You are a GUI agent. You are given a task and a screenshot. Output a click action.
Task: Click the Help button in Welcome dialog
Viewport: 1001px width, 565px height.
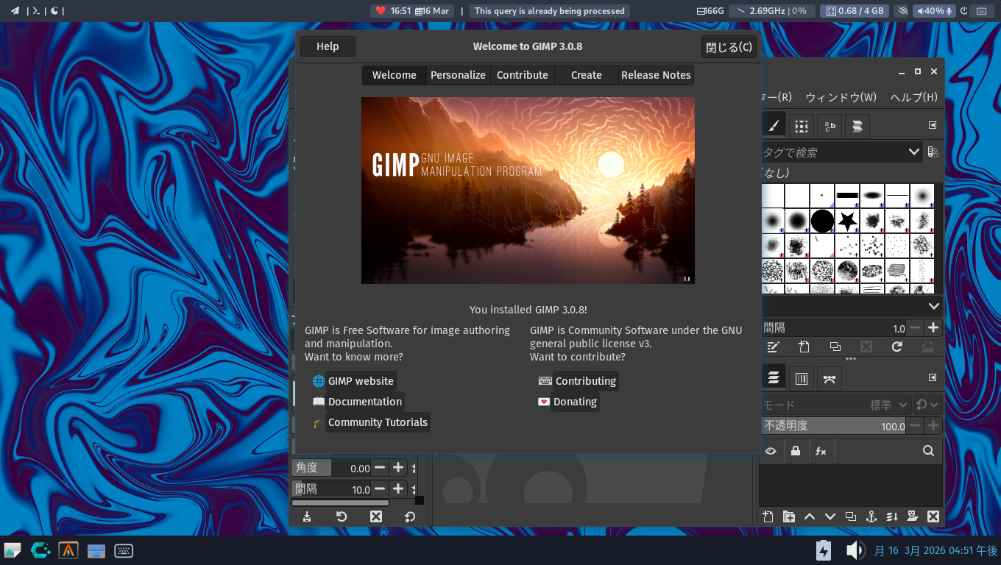(328, 46)
